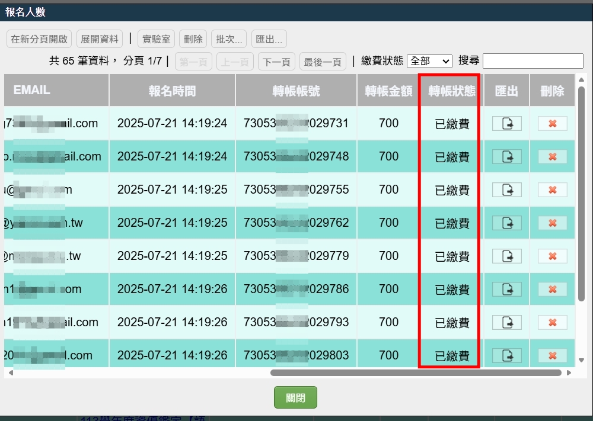
Task: Jump to the 最後一頁 last page
Action: click(x=323, y=61)
